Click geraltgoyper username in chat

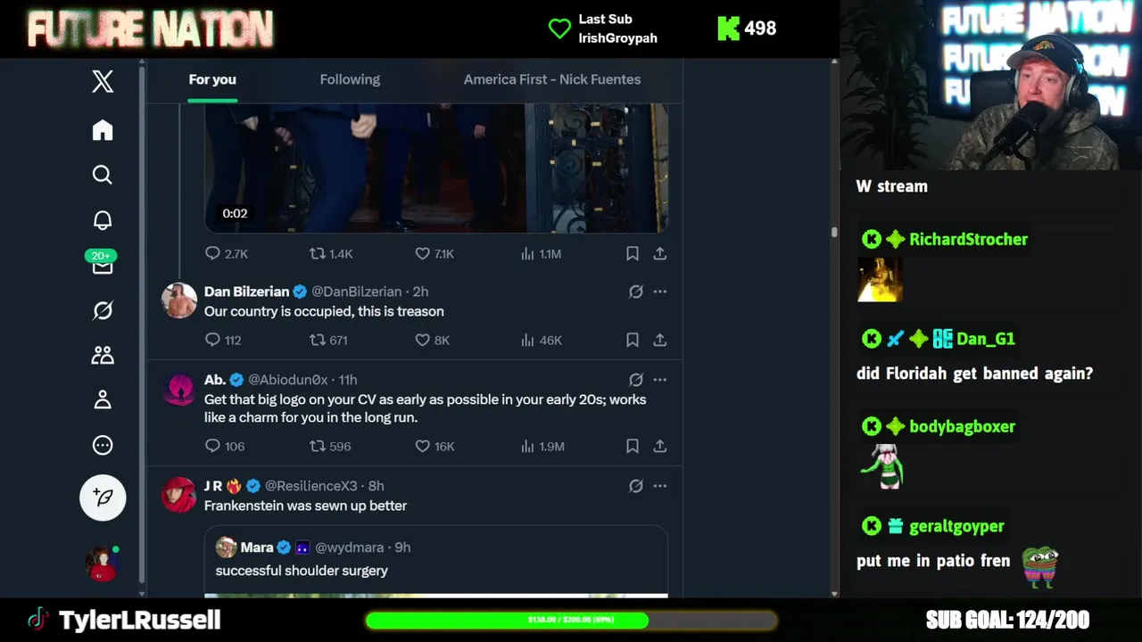[956, 526]
